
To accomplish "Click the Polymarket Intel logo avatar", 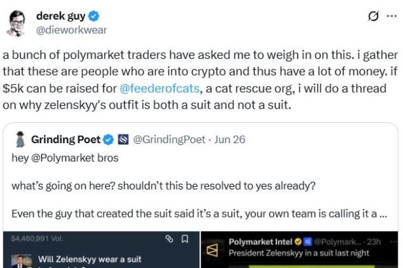I will click(212, 248).
